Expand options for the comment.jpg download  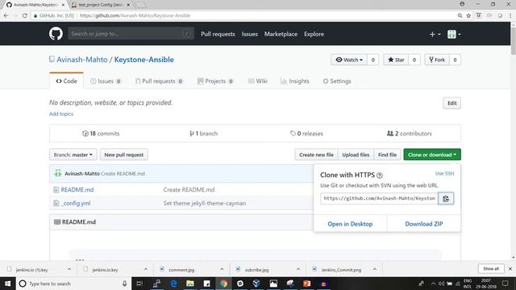pos(222,269)
